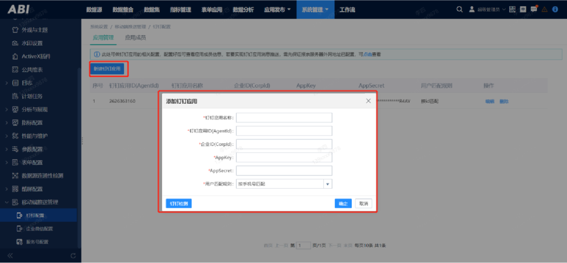Screen dimensions: 567x263
Task: Open the message notifications chat icon
Action: [534, 9]
